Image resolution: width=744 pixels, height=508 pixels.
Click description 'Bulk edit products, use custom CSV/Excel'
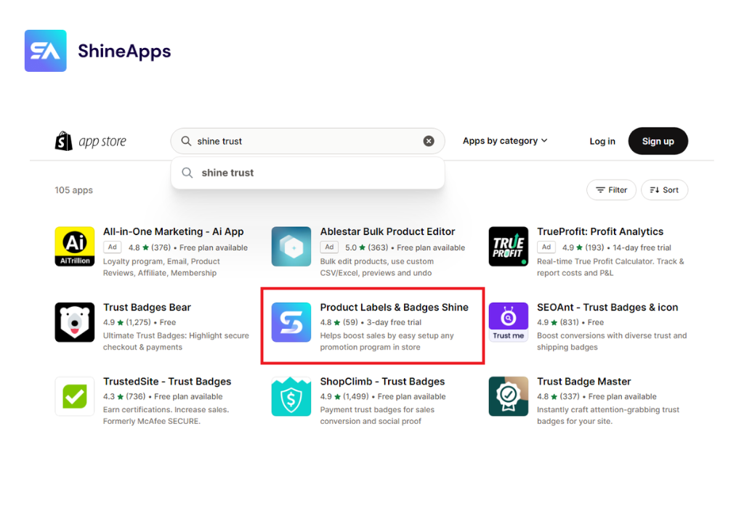377,267
